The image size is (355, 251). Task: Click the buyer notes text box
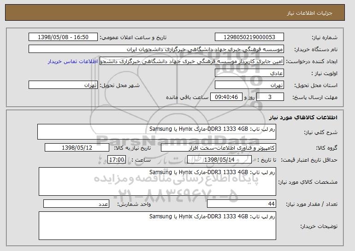(157, 226)
